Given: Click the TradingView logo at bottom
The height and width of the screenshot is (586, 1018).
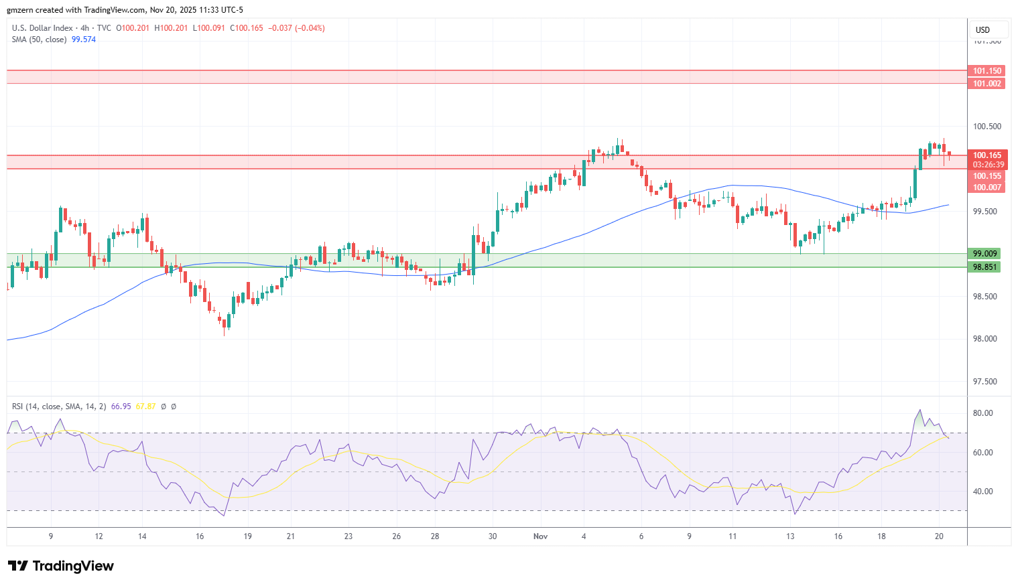Looking at the screenshot, I should click(x=61, y=566).
